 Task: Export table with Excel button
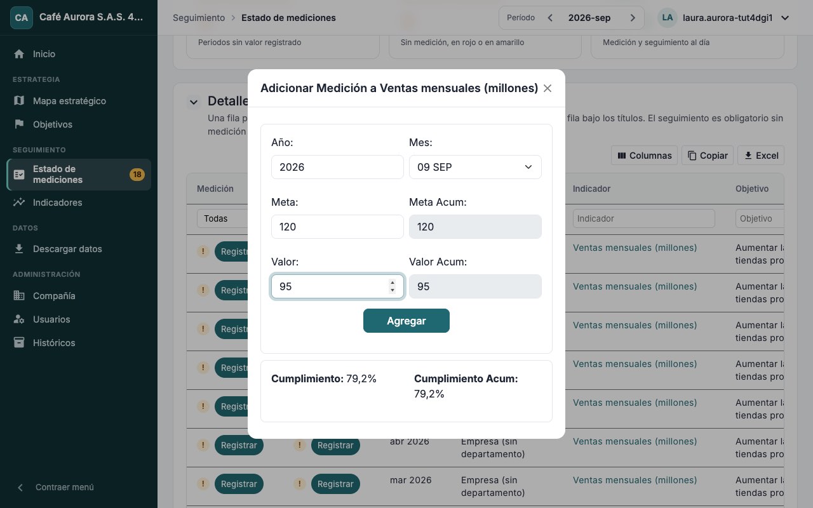761,156
